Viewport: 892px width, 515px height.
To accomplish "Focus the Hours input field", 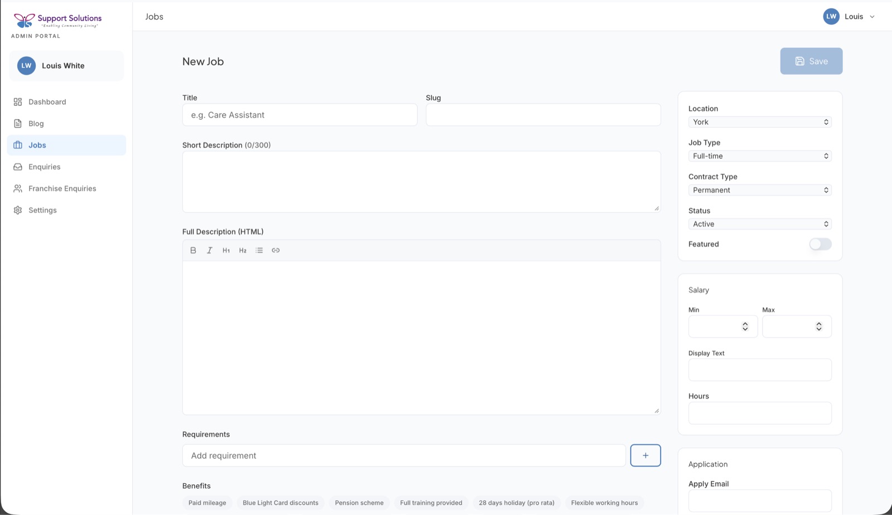I will [x=760, y=413].
